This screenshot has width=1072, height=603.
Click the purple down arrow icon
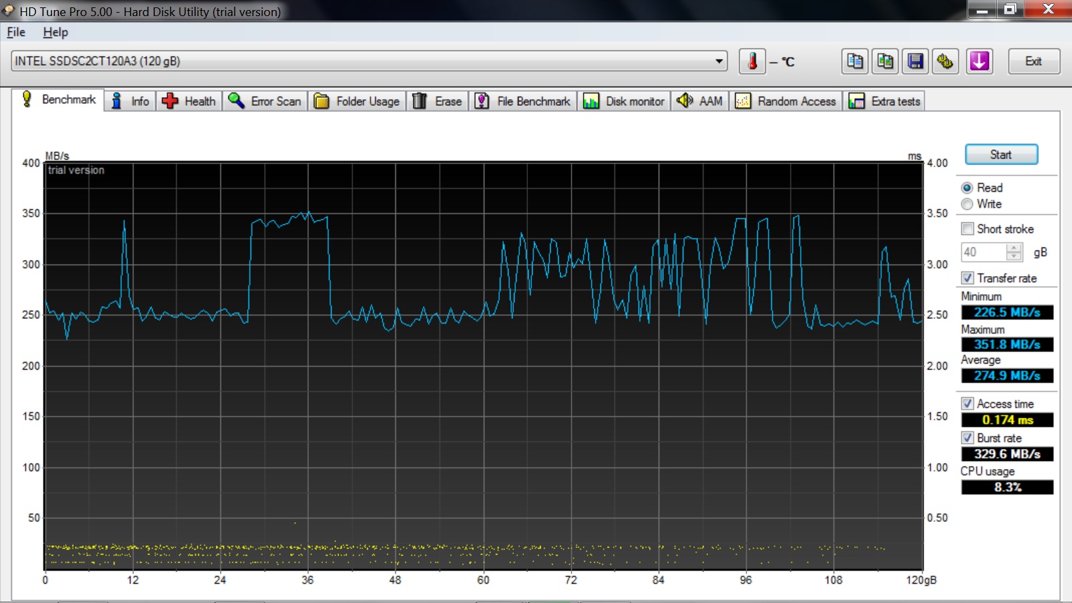point(980,62)
